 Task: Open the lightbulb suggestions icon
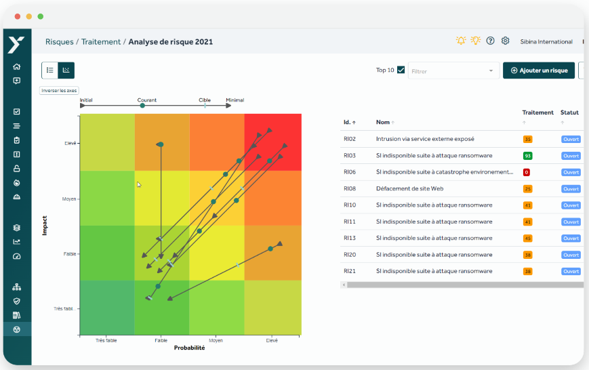coord(476,41)
